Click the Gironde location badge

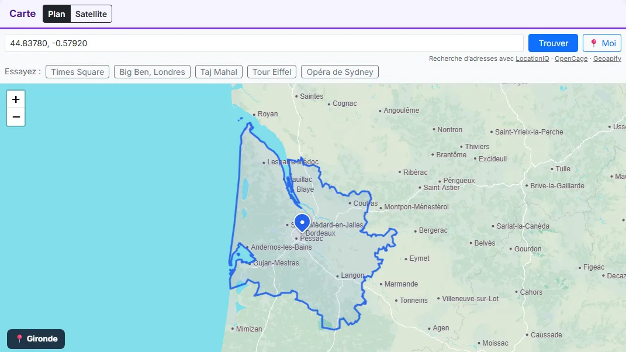click(x=36, y=339)
